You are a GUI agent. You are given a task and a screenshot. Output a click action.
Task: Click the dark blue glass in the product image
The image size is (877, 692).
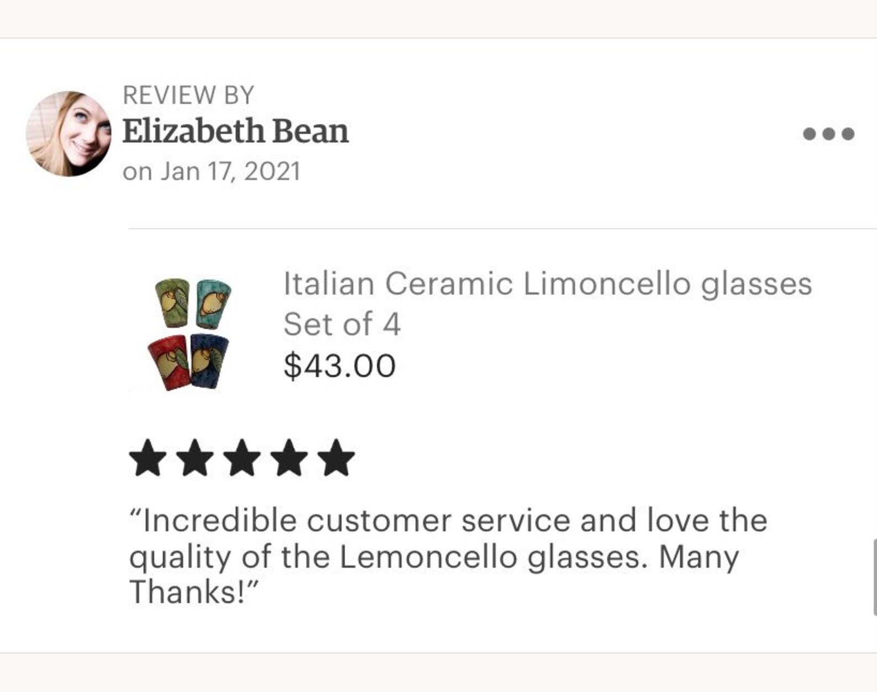tap(209, 360)
